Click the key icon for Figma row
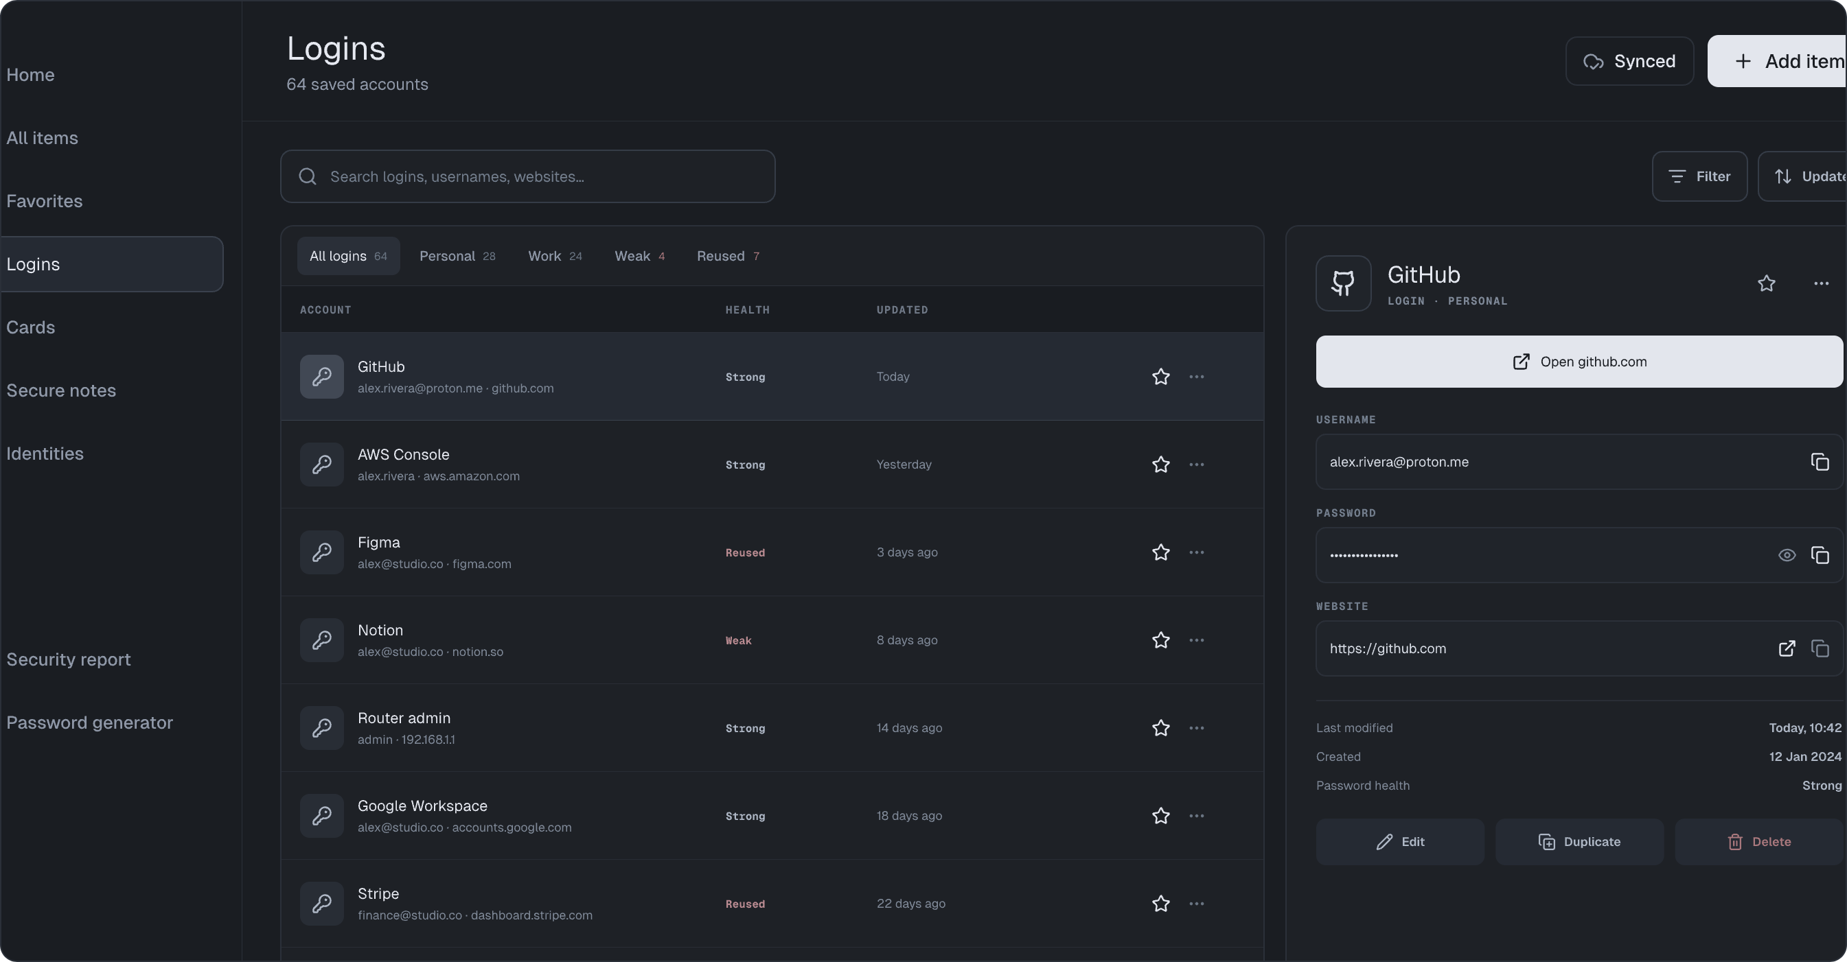The height and width of the screenshot is (962, 1847). click(x=322, y=552)
